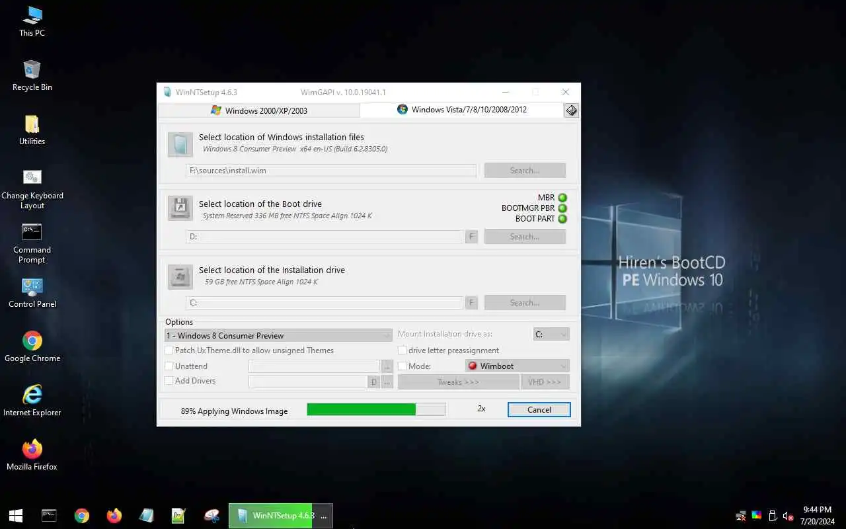Open Command Prompt desktop shortcut
Viewport: 846px width, 529px height.
(x=32, y=243)
